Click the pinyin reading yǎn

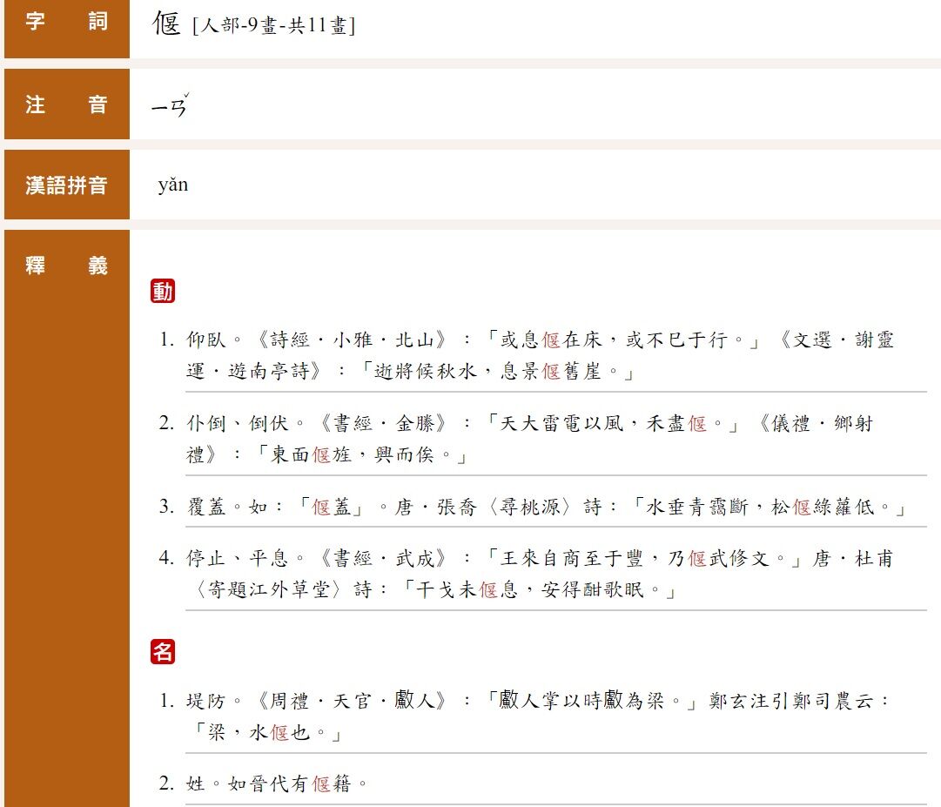coord(172,185)
